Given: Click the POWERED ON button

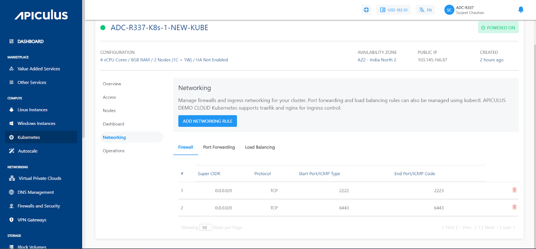Looking at the screenshot, I should (498, 27).
